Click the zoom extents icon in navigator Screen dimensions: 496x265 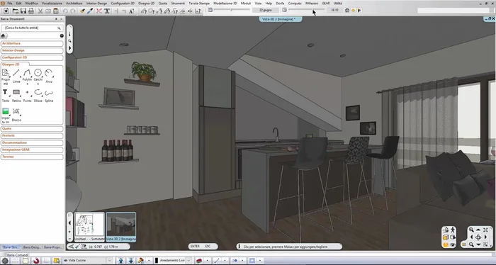(485, 230)
